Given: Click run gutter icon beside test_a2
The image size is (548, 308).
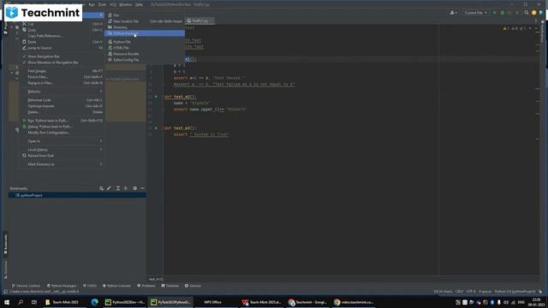Looking at the screenshot, I should 156,97.
